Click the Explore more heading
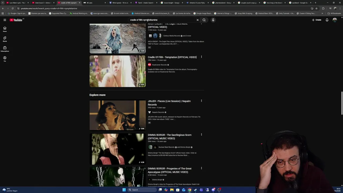The height and width of the screenshot is (193, 343). tap(98, 95)
